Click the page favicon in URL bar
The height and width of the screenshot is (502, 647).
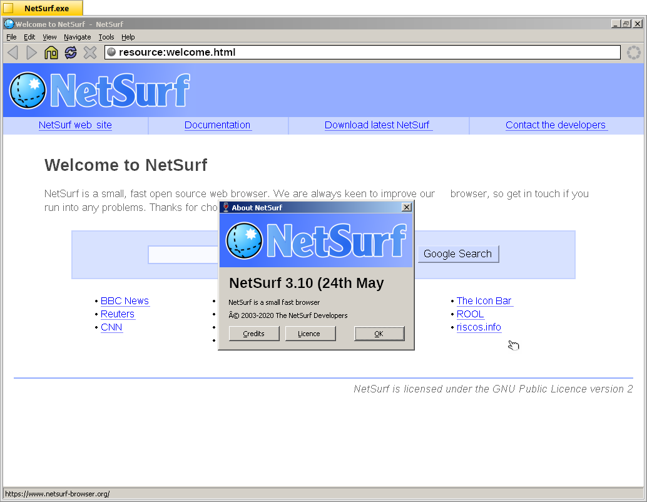tap(111, 52)
